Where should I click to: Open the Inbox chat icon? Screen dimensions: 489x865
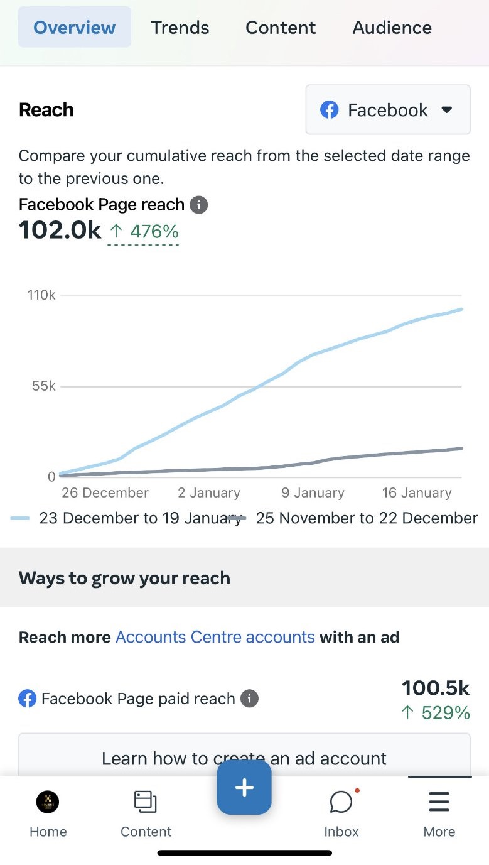click(341, 802)
